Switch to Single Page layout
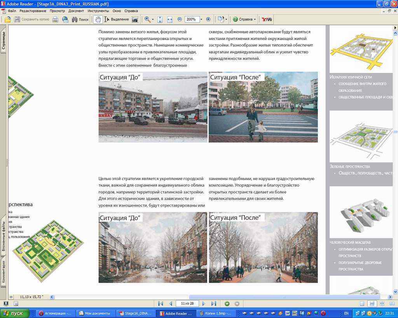This screenshot has width=398, height=318. pyautogui.click(x=362, y=304)
